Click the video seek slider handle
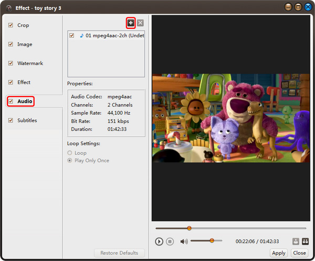The width and height of the screenshot is (315, 261). tap(189, 228)
